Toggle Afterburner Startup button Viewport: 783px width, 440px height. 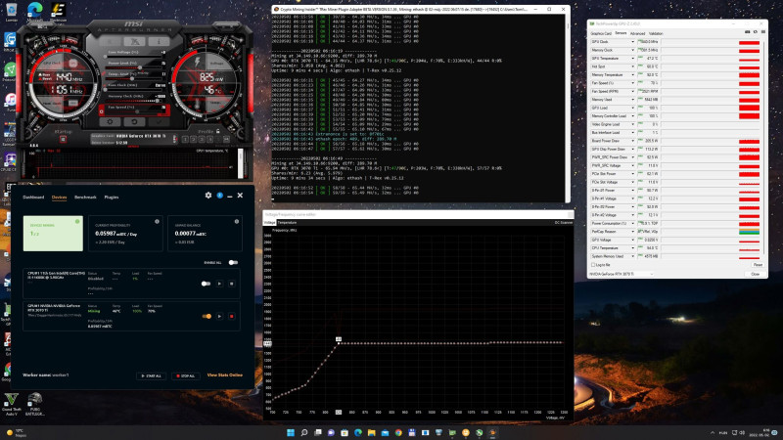pyautogui.click(x=63, y=139)
